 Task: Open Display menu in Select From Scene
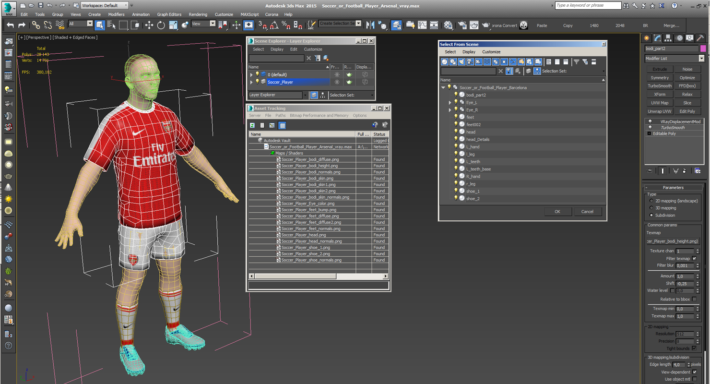point(469,52)
